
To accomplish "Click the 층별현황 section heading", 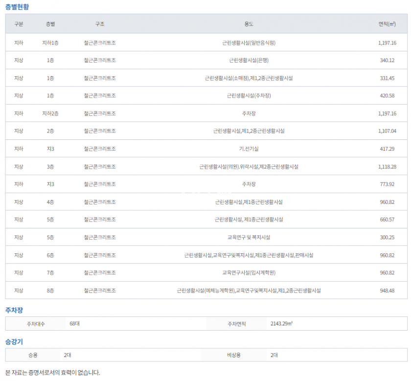I will point(17,6).
